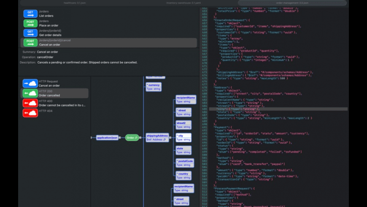The image size is (367, 207).
Task: Select the POST Cancel an order icon
Action: 30,42
